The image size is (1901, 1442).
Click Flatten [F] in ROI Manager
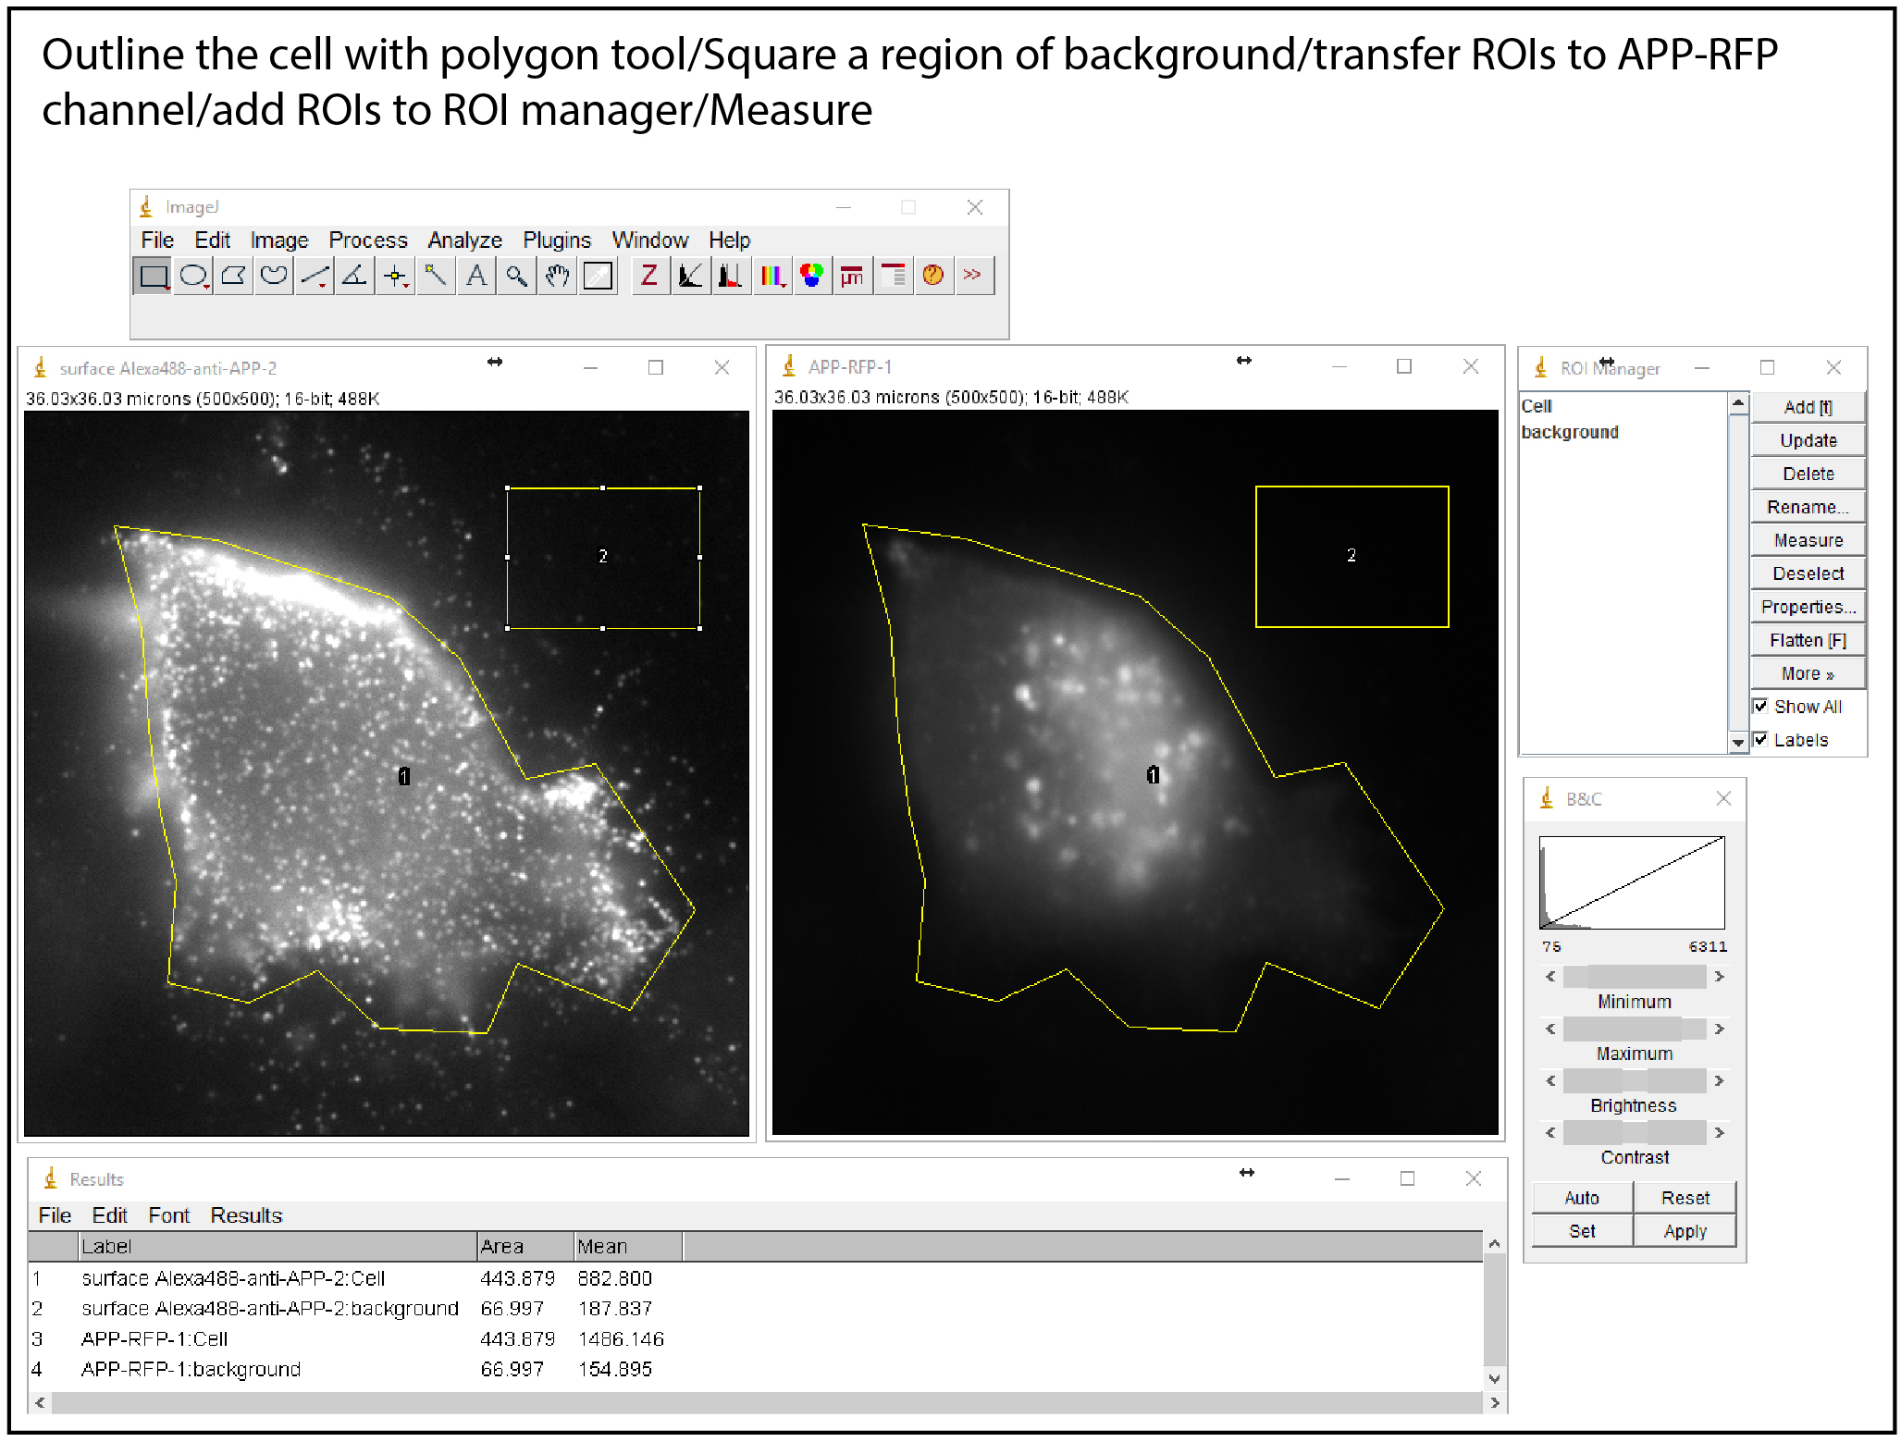[1808, 641]
